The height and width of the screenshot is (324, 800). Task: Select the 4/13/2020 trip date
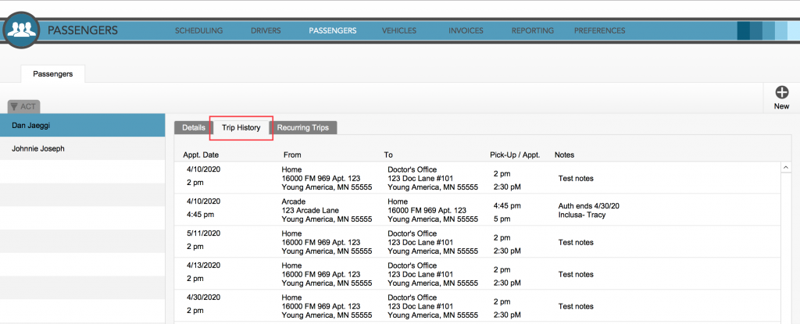(x=203, y=265)
